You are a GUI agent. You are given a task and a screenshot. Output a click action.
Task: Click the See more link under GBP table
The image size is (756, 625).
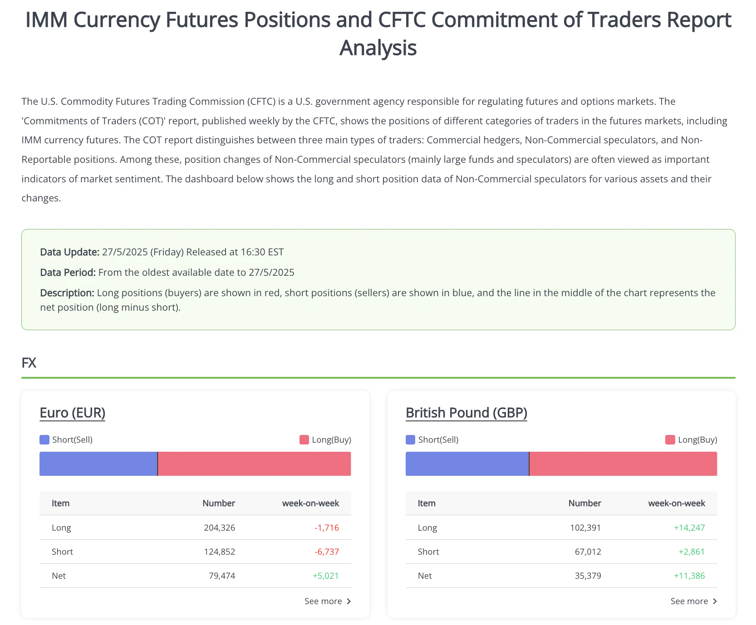tap(688, 601)
